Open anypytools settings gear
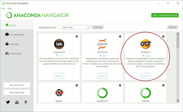183x112 pixels. 120,85
